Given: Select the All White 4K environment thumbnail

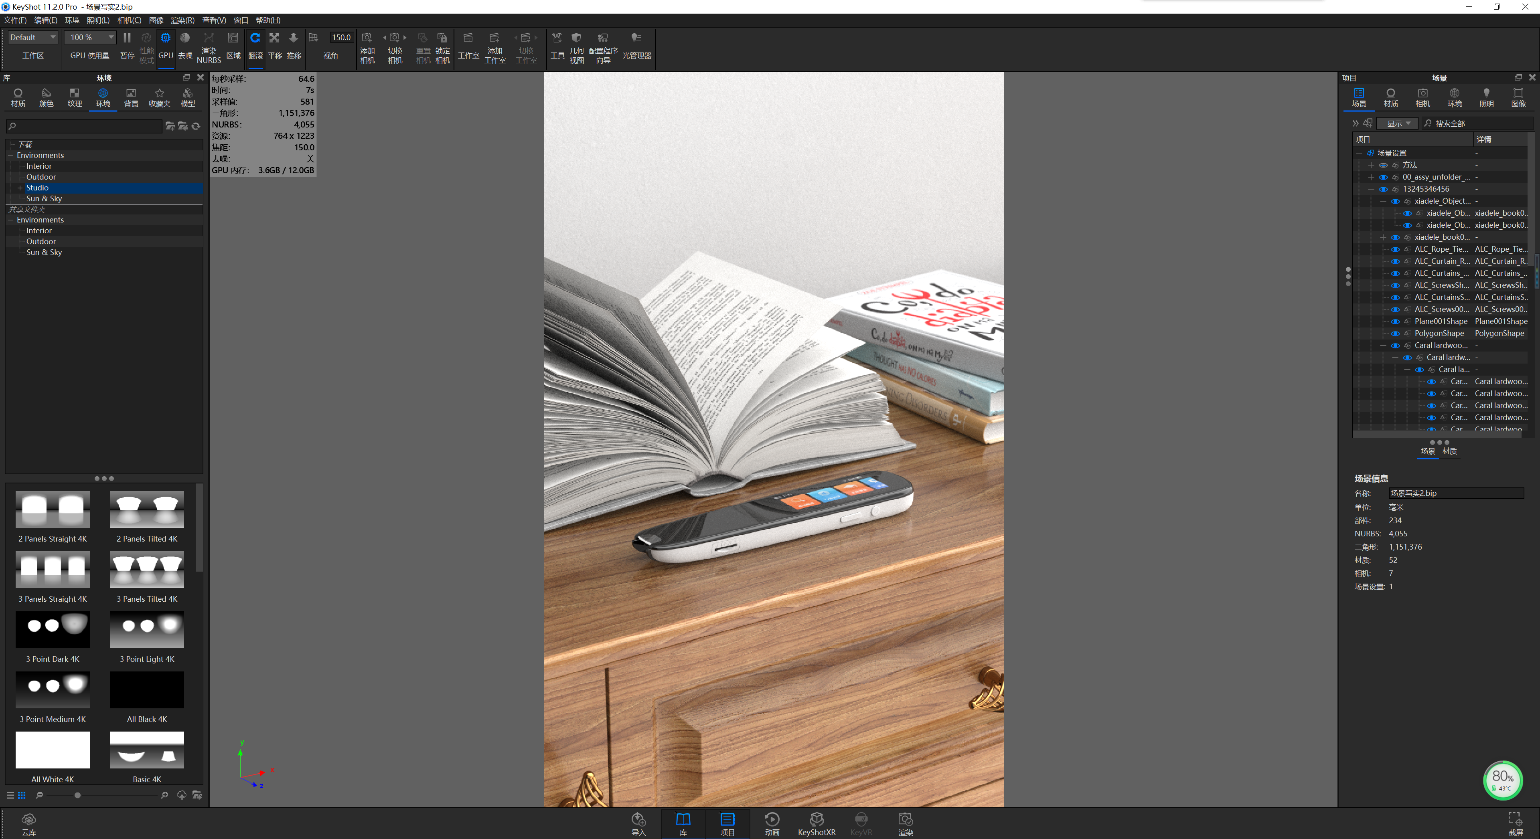Looking at the screenshot, I should pyautogui.click(x=53, y=750).
